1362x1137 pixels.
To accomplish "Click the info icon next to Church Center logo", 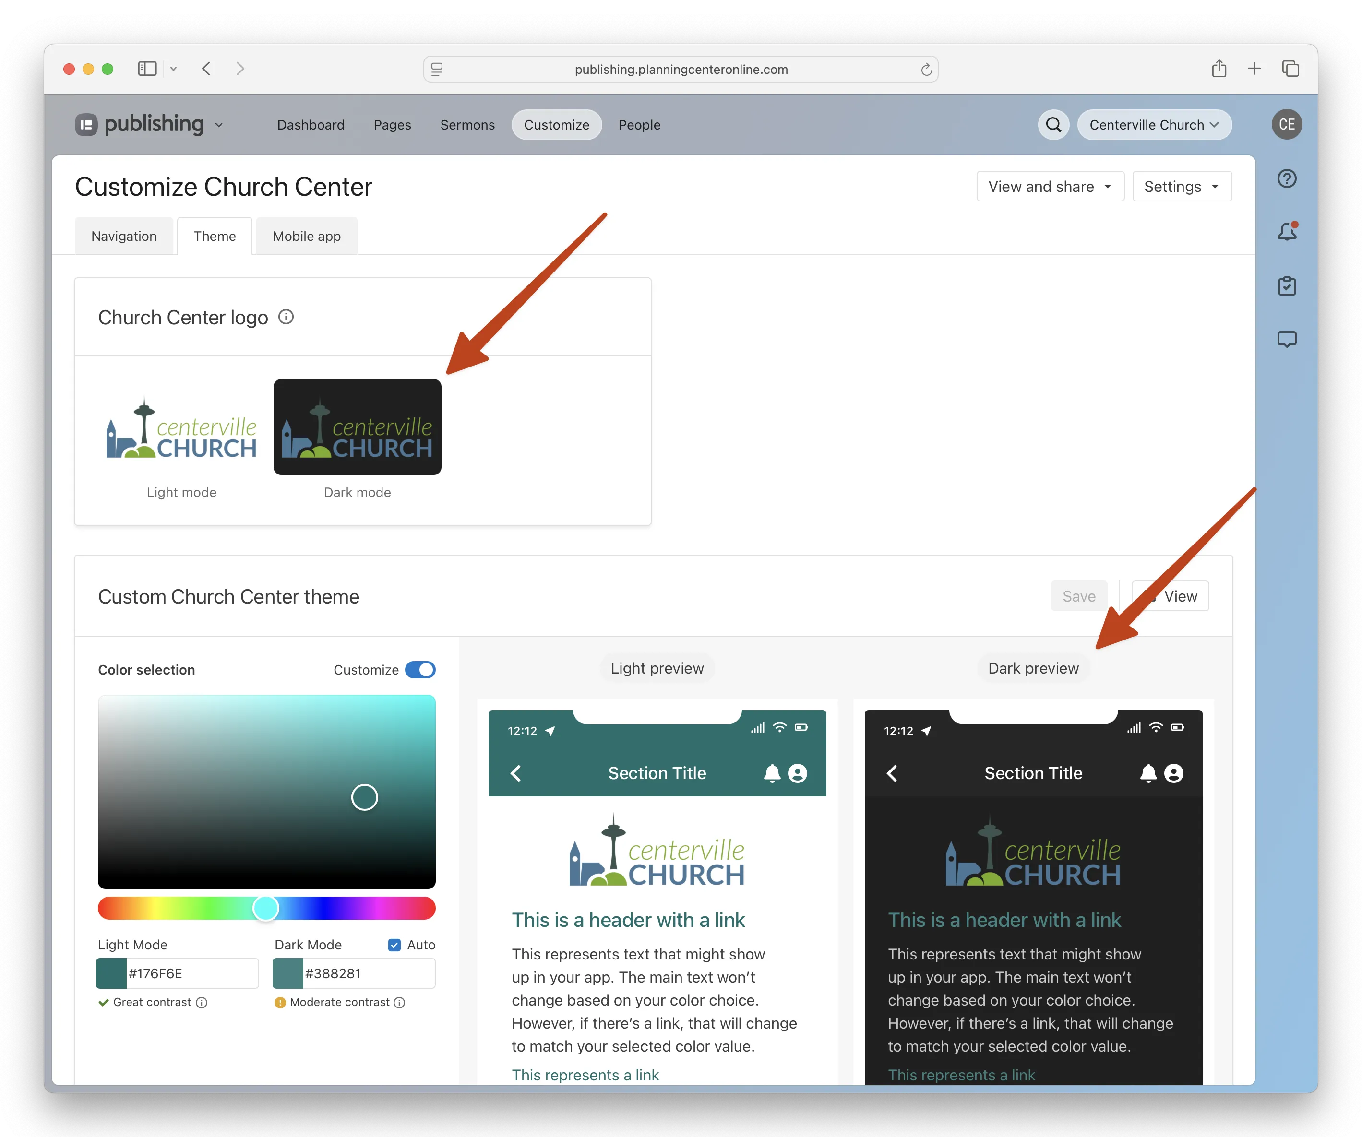I will tap(286, 317).
